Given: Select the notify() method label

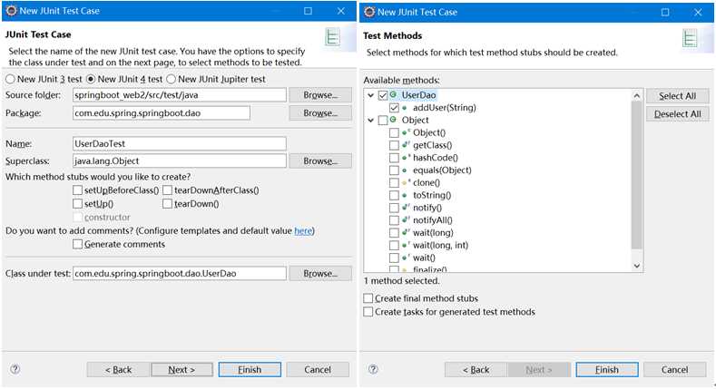Looking at the screenshot, I should 427,208.
